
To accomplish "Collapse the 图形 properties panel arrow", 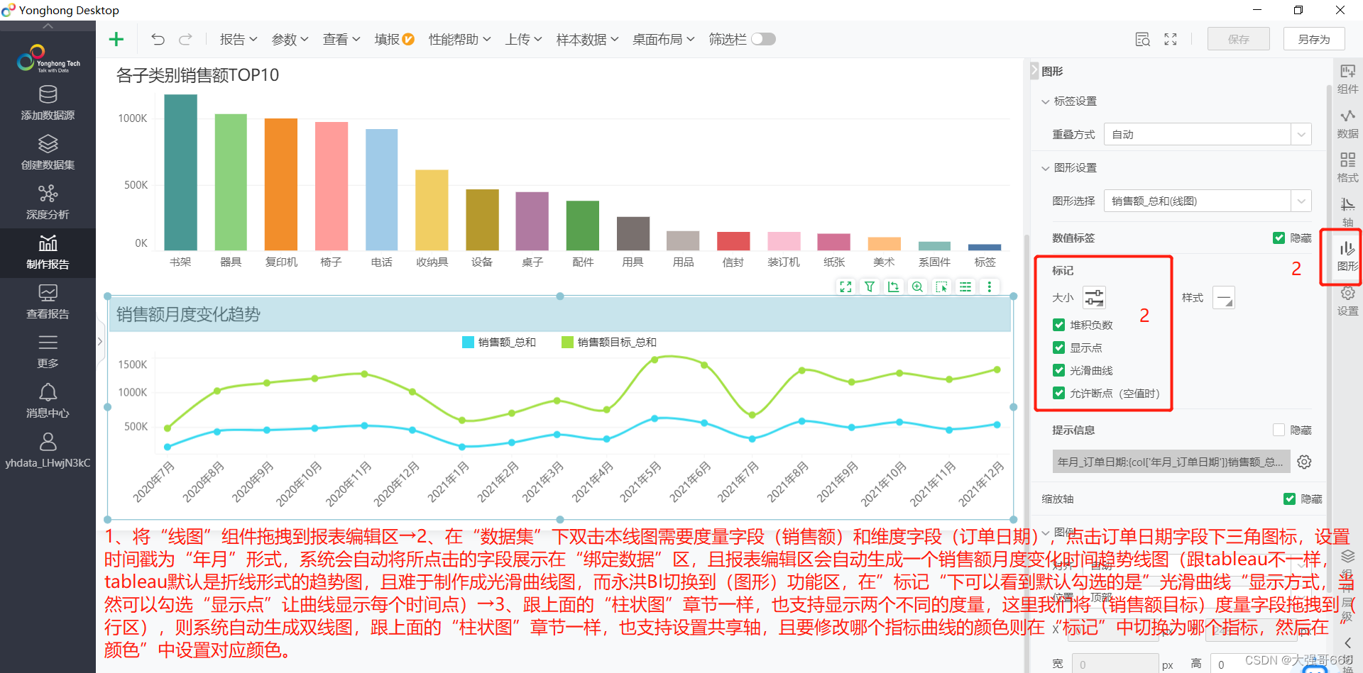I will click(1034, 71).
